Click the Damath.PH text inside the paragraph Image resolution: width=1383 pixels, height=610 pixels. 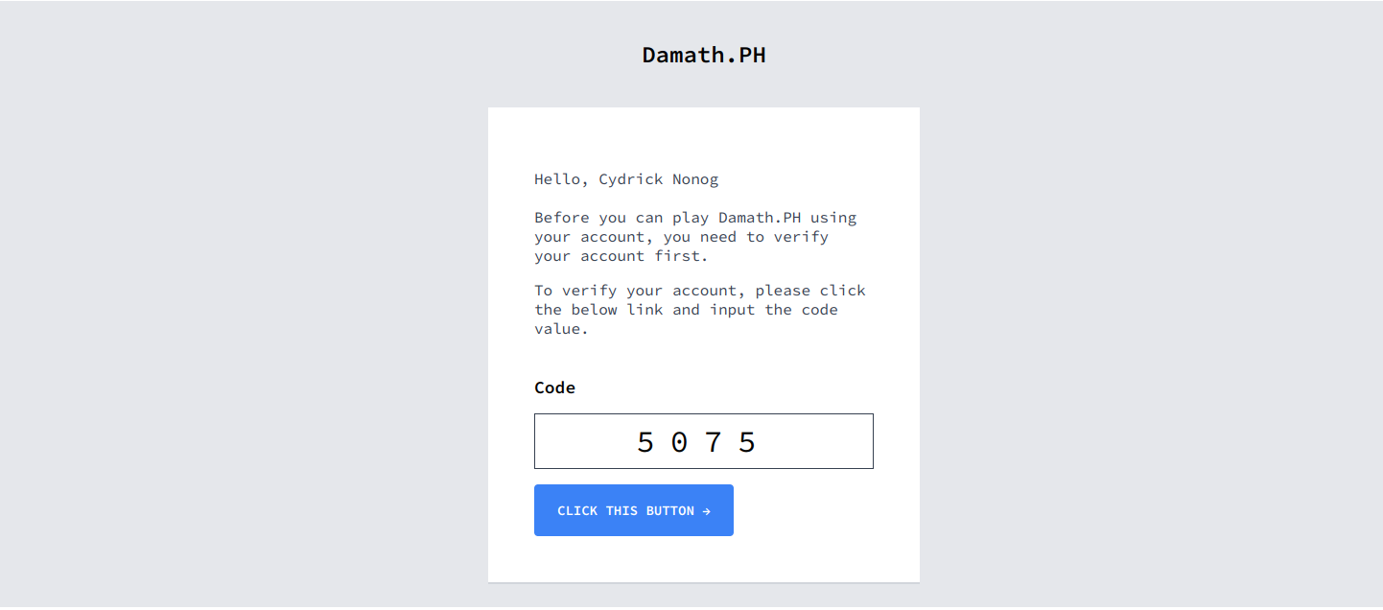pos(760,218)
